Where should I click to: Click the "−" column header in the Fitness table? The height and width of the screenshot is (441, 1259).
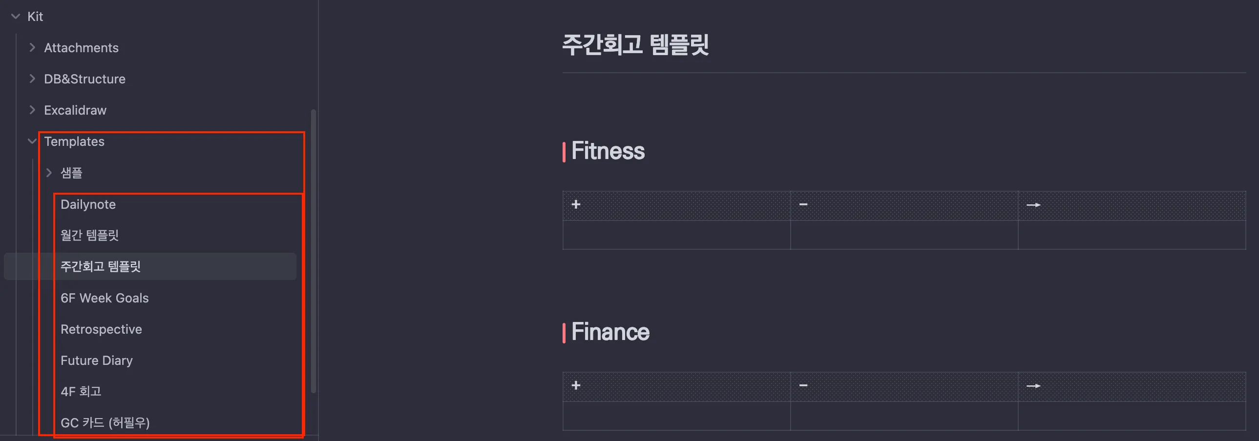[x=804, y=204]
